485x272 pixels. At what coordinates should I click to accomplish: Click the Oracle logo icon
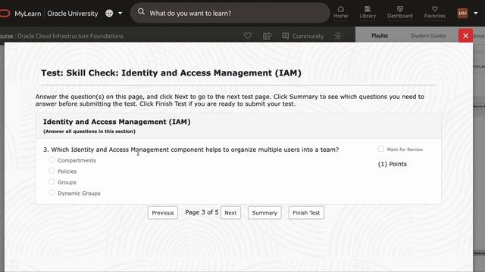pyautogui.click(x=5, y=14)
